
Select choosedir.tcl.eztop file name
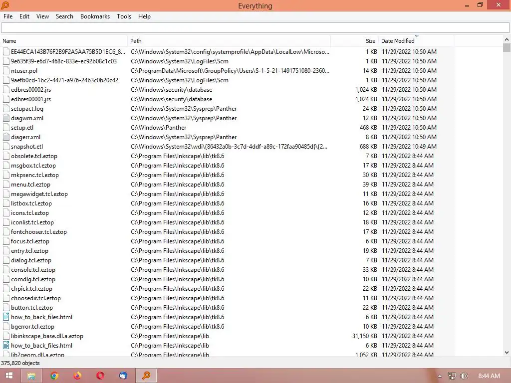point(36,298)
